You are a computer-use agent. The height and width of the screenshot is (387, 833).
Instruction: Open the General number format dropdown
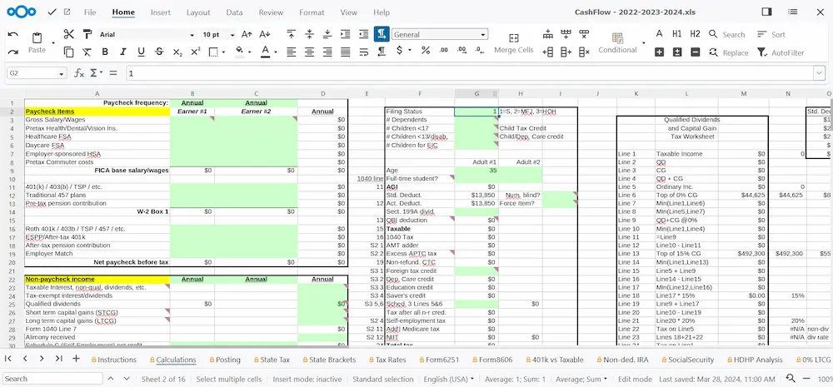coord(482,34)
